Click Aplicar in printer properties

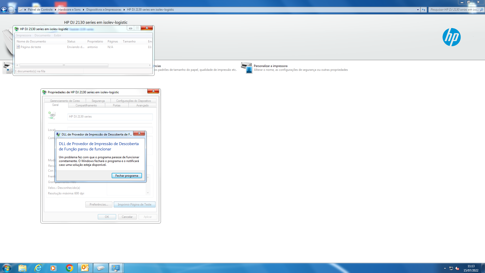(x=148, y=217)
